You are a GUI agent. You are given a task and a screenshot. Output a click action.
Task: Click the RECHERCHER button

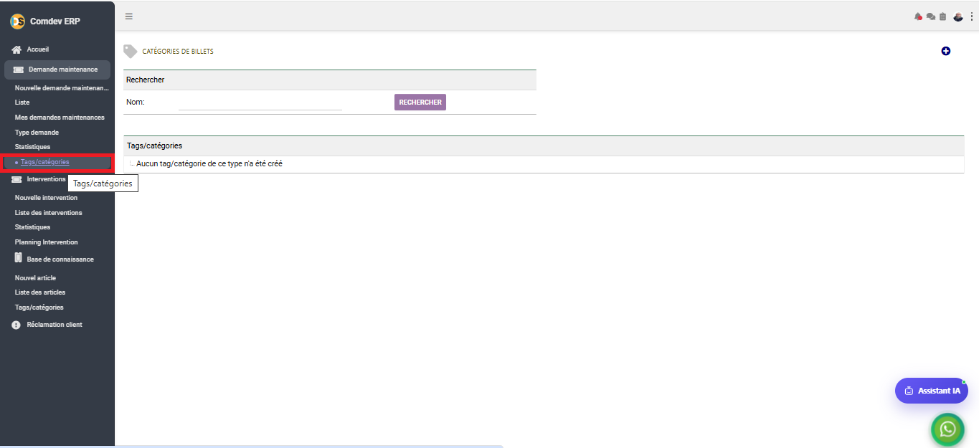tap(420, 103)
